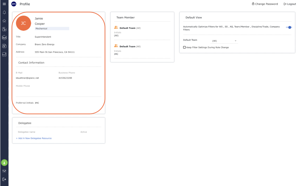
Task: Click the address 555 Main St. value
Action: [55, 52]
